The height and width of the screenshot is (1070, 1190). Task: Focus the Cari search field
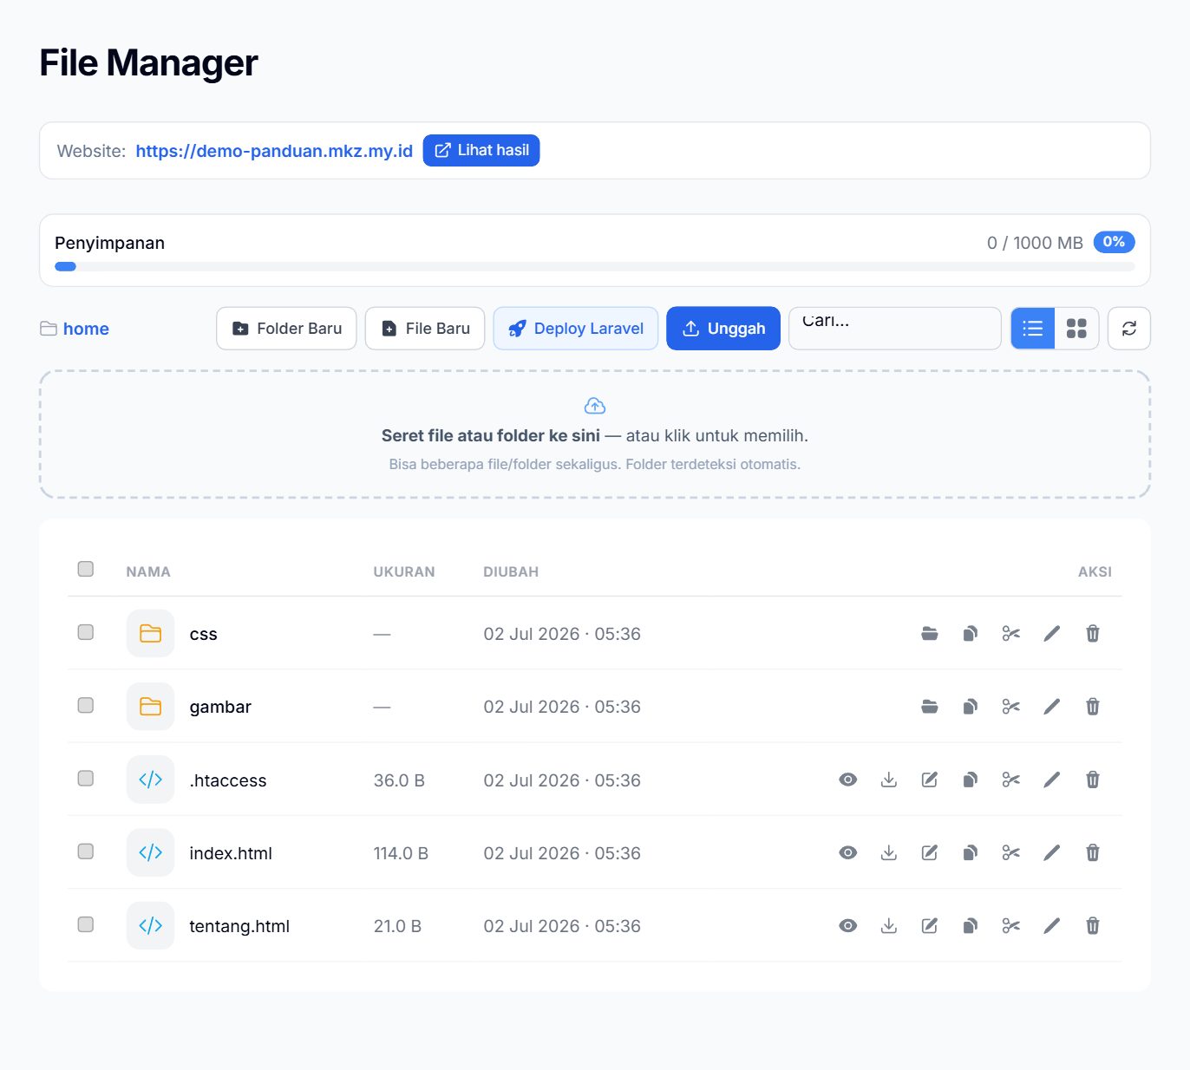coord(895,329)
